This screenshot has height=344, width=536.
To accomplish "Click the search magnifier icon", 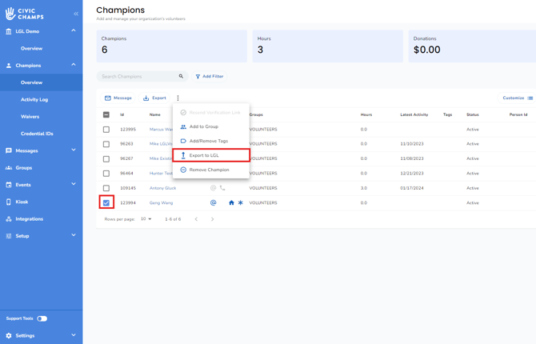I will pos(181,76).
